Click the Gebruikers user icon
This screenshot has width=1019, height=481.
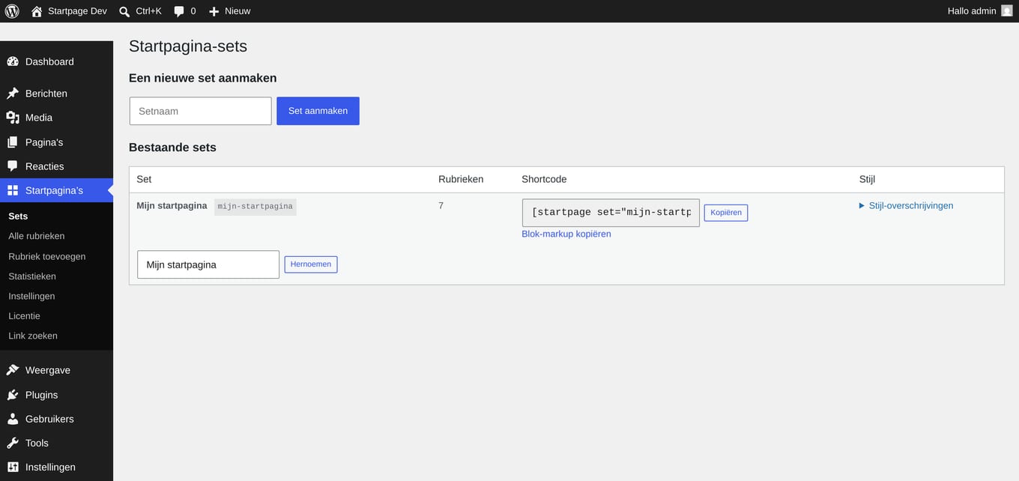tap(13, 419)
